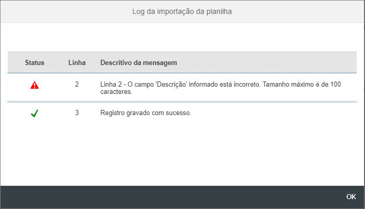The image size is (365, 209).
Task: Select the 'Registro gravado com sucesso' message
Action: tap(146, 112)
